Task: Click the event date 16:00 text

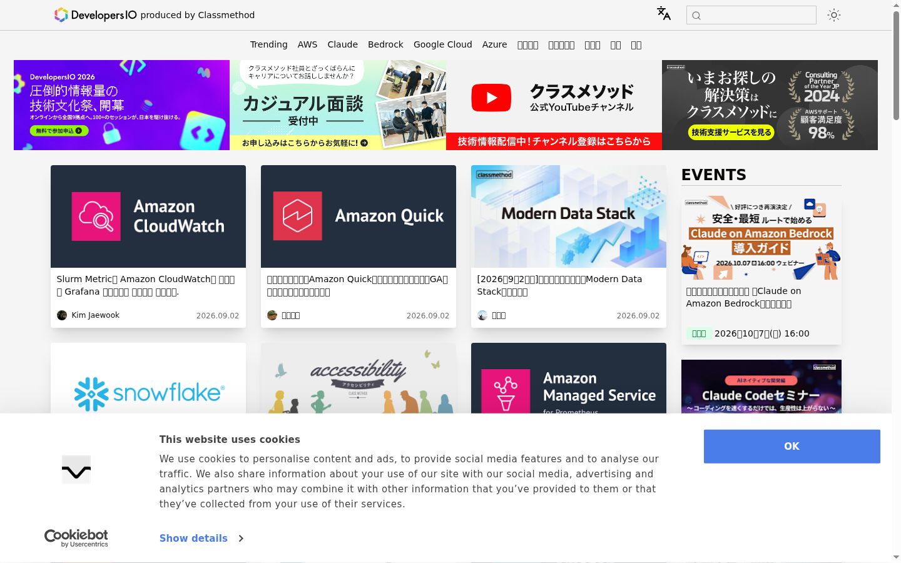Action: click(x=762, y=333)
